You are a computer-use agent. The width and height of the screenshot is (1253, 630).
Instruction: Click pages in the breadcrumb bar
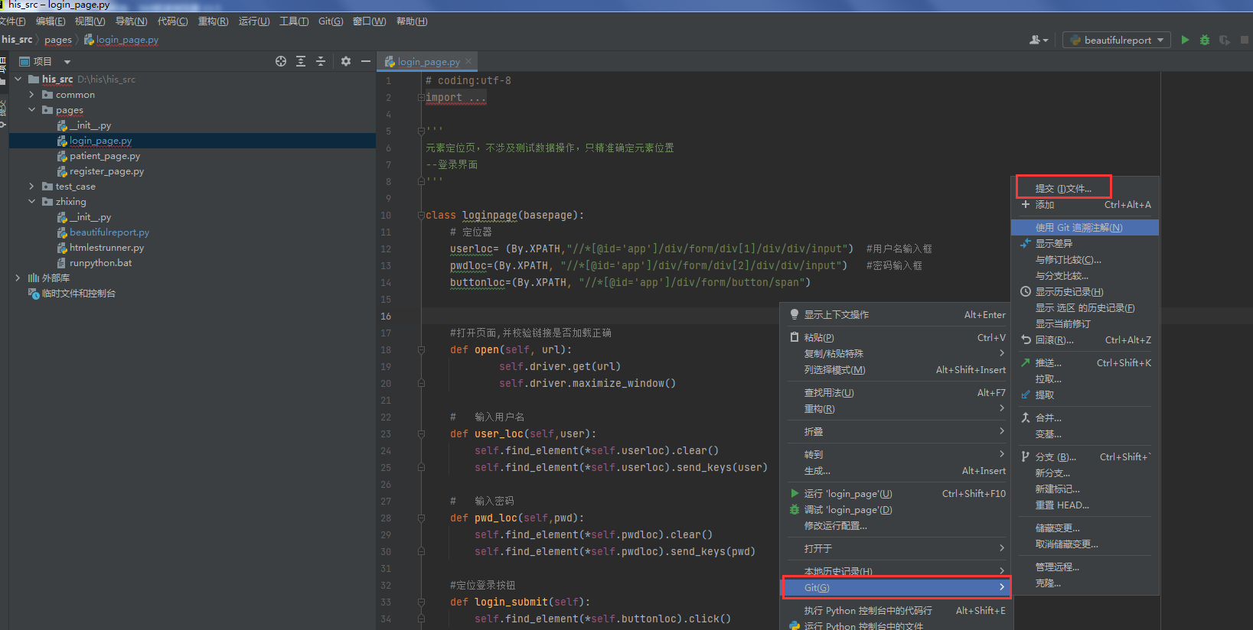pos(58,40)
